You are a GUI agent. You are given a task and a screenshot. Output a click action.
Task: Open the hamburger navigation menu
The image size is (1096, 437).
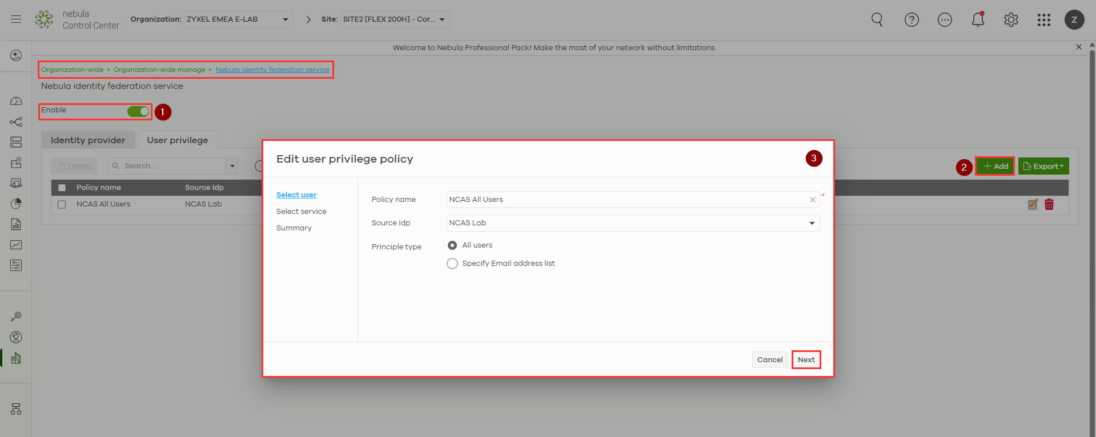tap(16, 19)
